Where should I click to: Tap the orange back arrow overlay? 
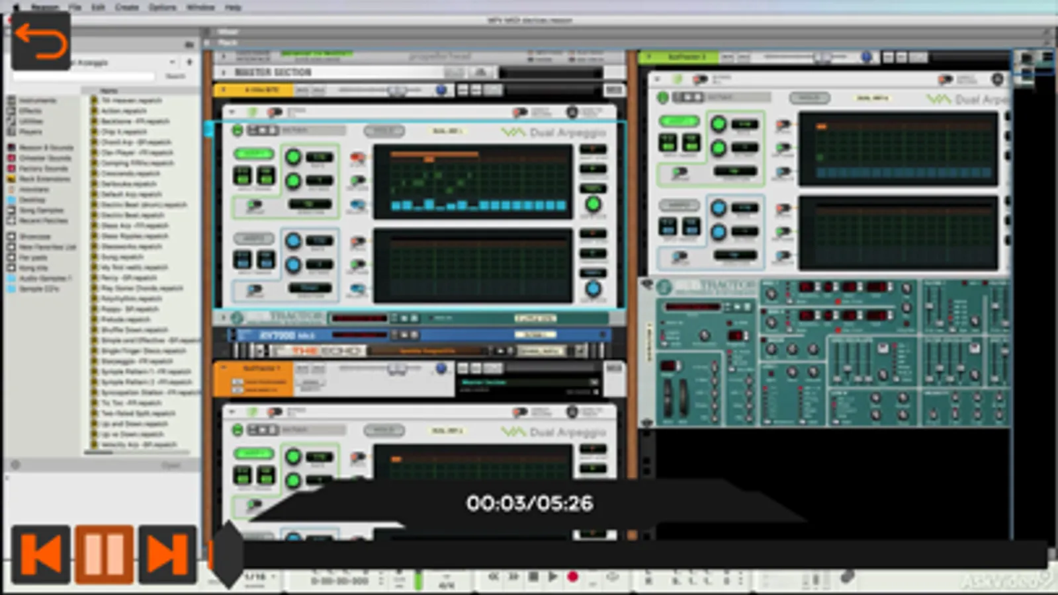[x=40, y=41]
